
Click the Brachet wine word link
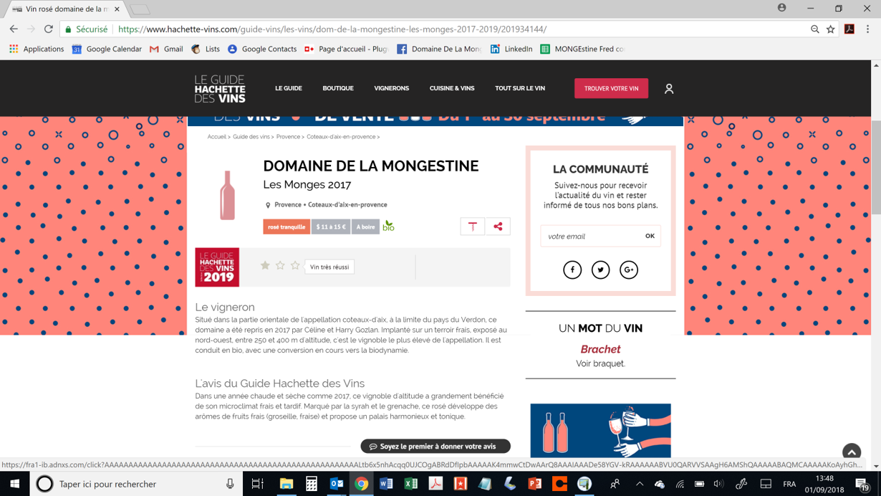tap(600, 349)
